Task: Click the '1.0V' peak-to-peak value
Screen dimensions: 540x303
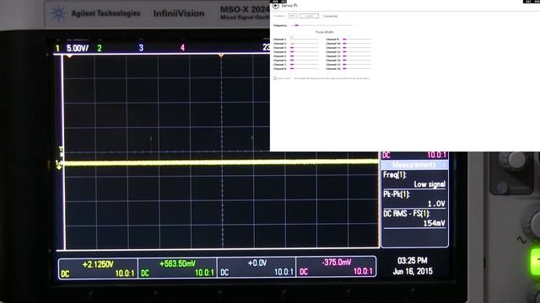Action: pos(436,204)
